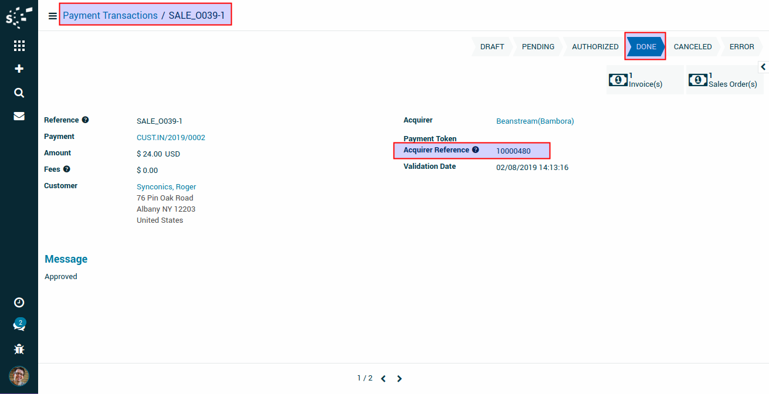Collapse the right side panel arrow
The image size is (769, 394).
(763, 67)
